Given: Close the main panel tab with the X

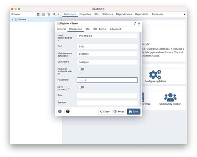Looking at the screenshot, I should [x=185, y=14].
